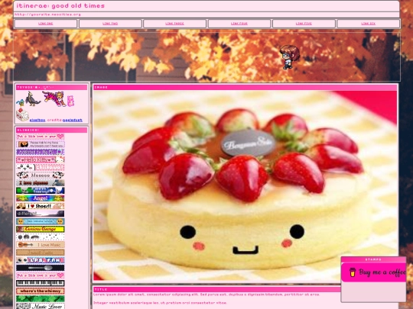The width and height of the screenshot is (413, 309).
Task: Click the STAMPS box header
Action: coord(373,259)
